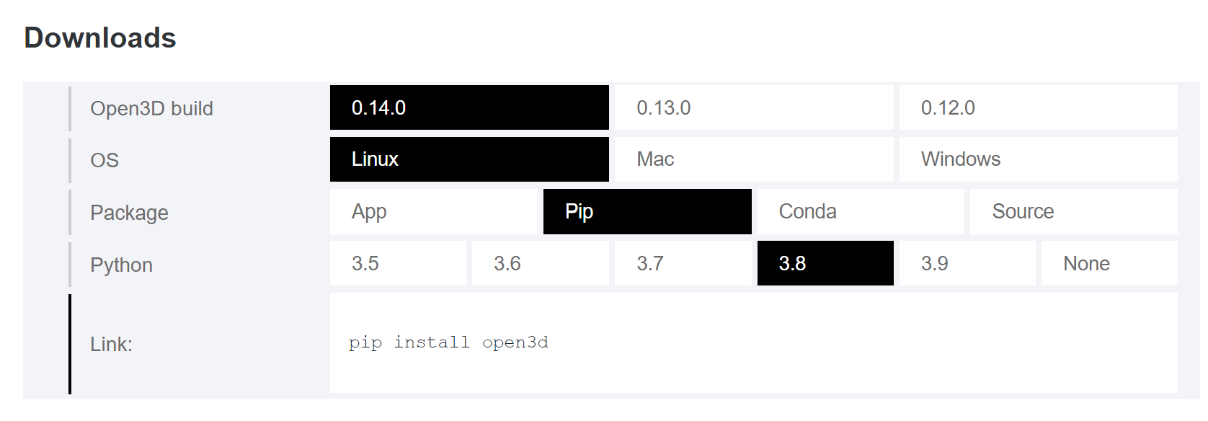Viewport: 1208px width, 421px height.
Task: Switch the OS selection to Windows
Action: tap(1038, 159)
